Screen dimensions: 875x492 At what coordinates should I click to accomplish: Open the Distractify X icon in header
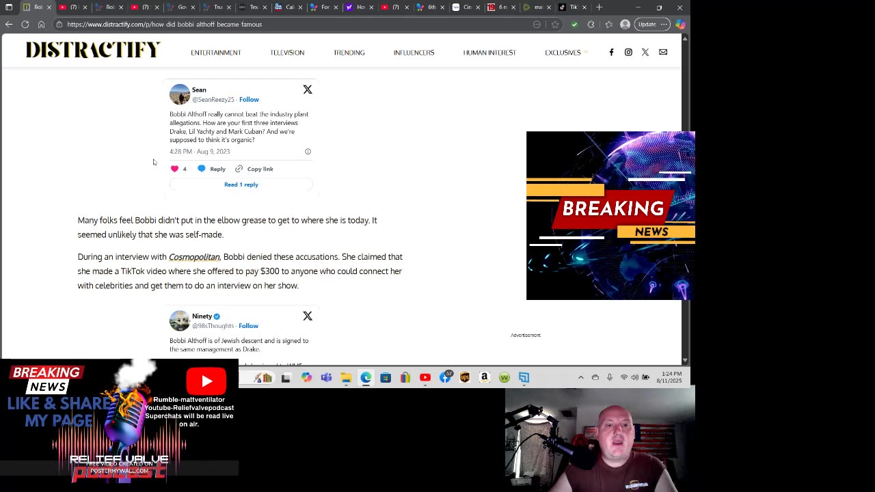click(x=645, y=52)
